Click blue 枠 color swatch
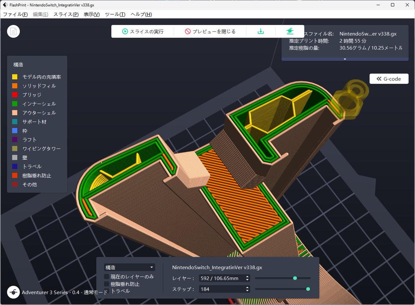The height and width of the screenshot is (305, 415). (15, 131)
